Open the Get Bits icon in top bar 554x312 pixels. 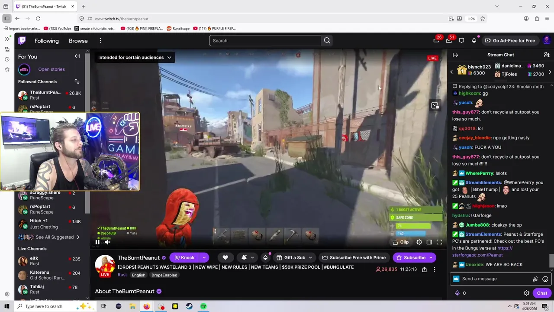point(474,41)
